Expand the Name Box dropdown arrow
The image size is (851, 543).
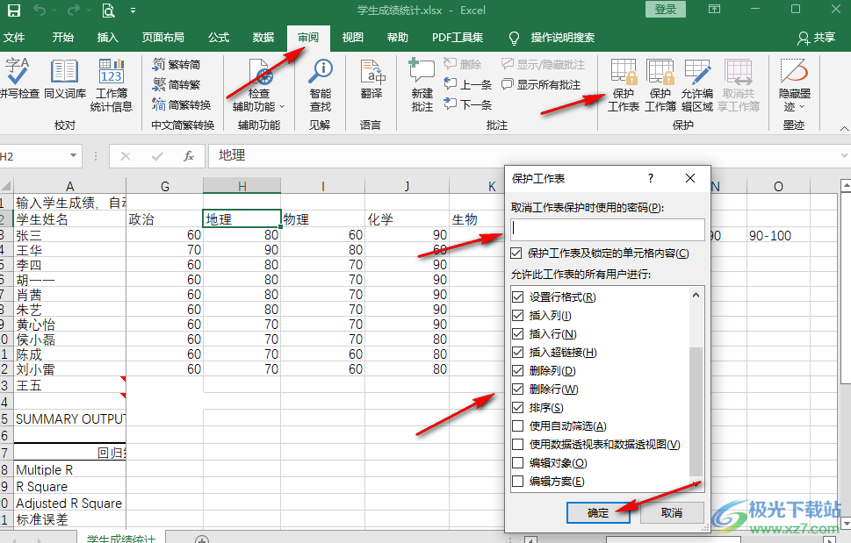[x=74, y=156]
